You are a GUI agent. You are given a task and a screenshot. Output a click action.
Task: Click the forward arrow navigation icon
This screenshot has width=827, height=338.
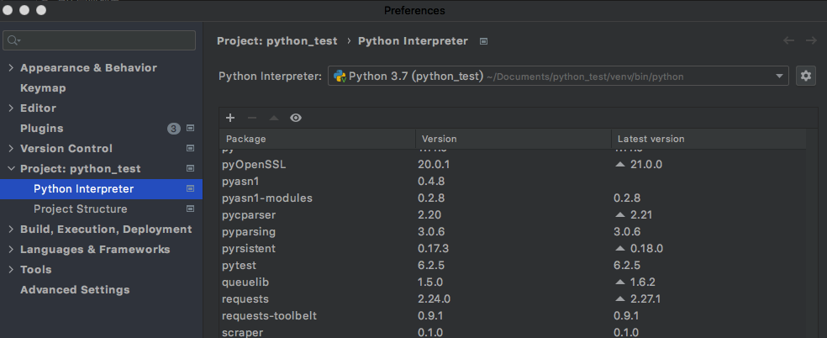[811, 40]
